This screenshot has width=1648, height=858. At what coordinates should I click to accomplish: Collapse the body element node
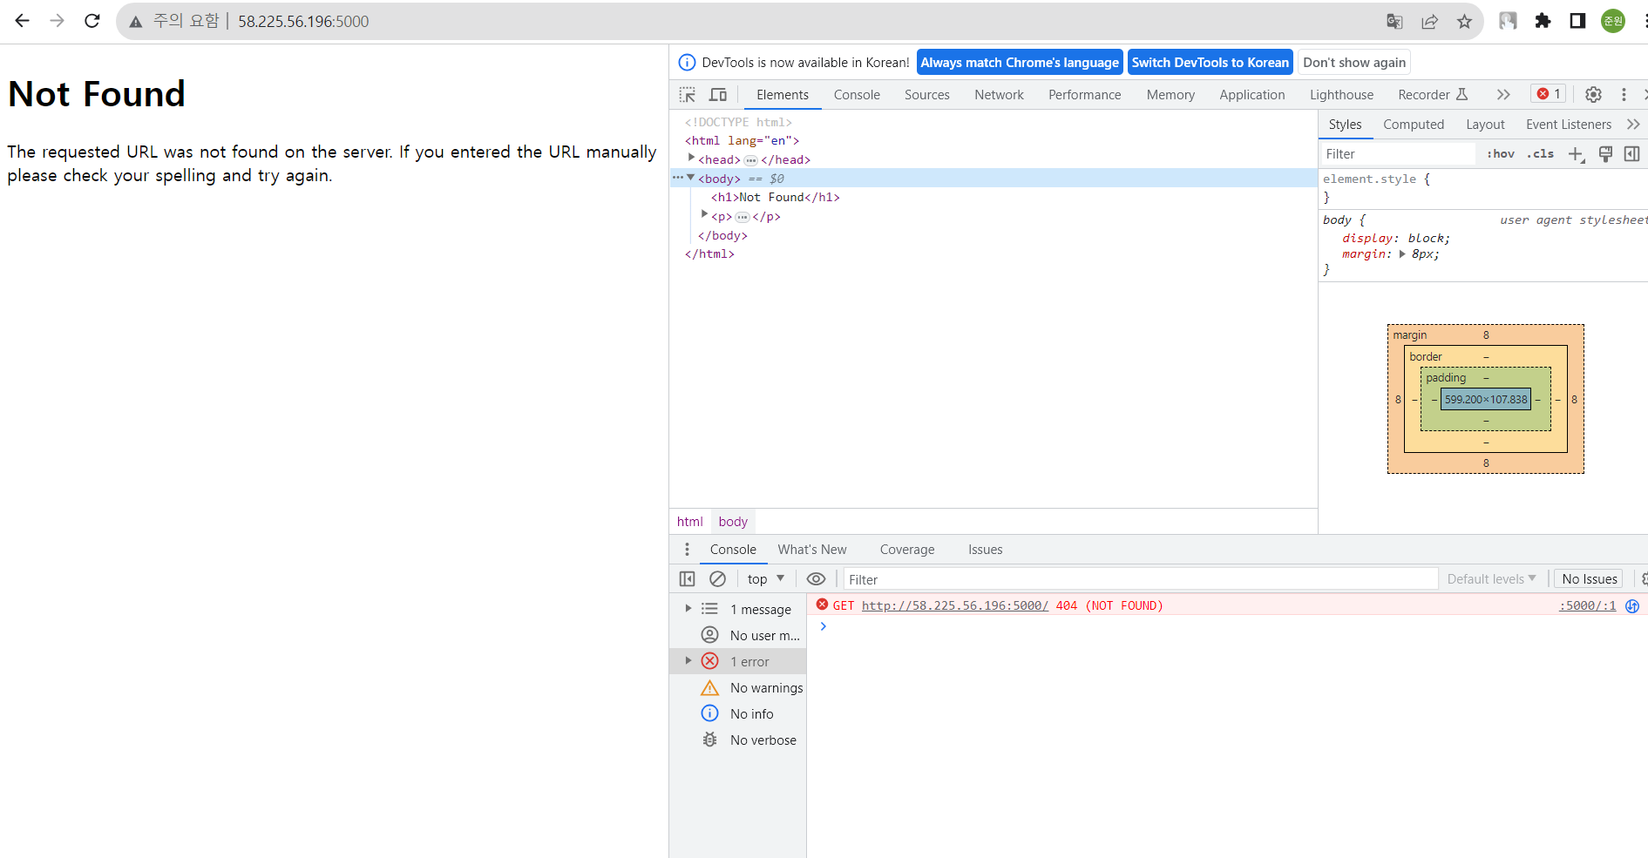pos(691,178)
